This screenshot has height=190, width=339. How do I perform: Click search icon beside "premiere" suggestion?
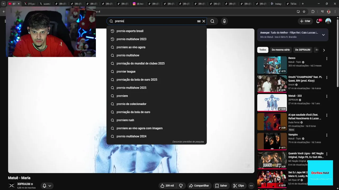112,96
